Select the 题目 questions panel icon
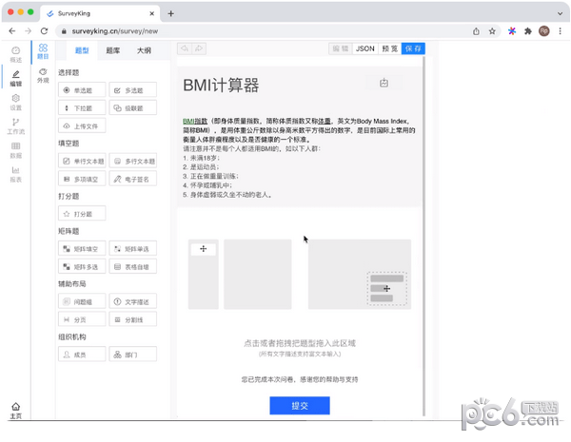 43,51
